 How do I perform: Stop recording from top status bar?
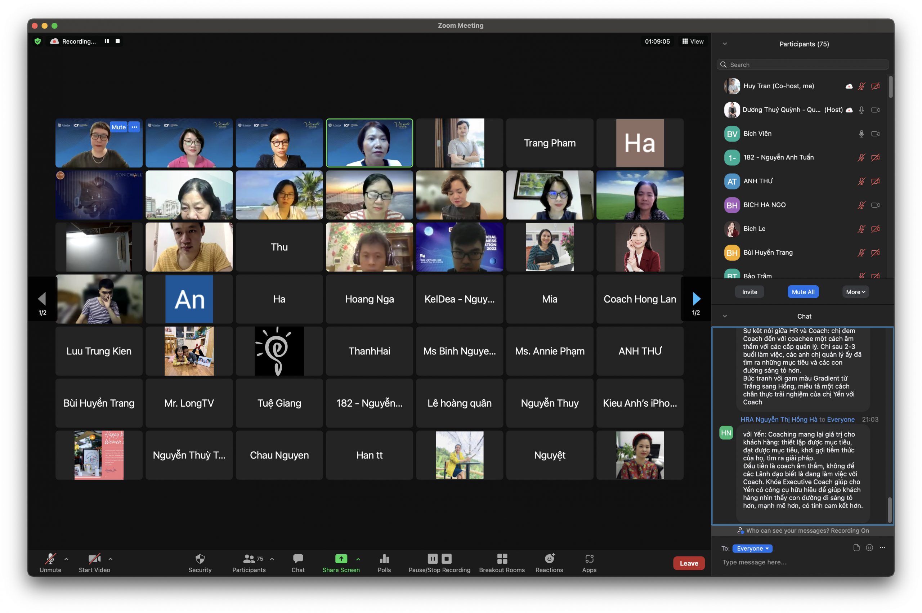[117, 41]
